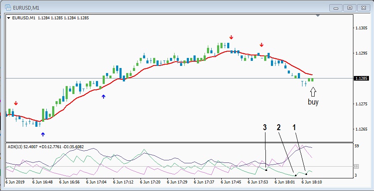Click the '6 Jun 18:10' time axis label
This screenshot has height=191, width=374.
click(312, 182)
